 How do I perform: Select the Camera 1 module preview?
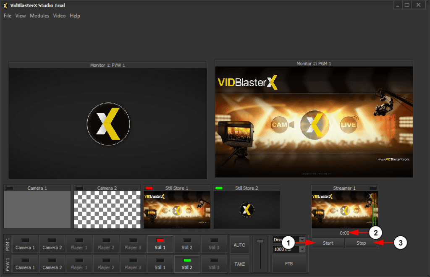pyautogui.click(x=37, y=209)
